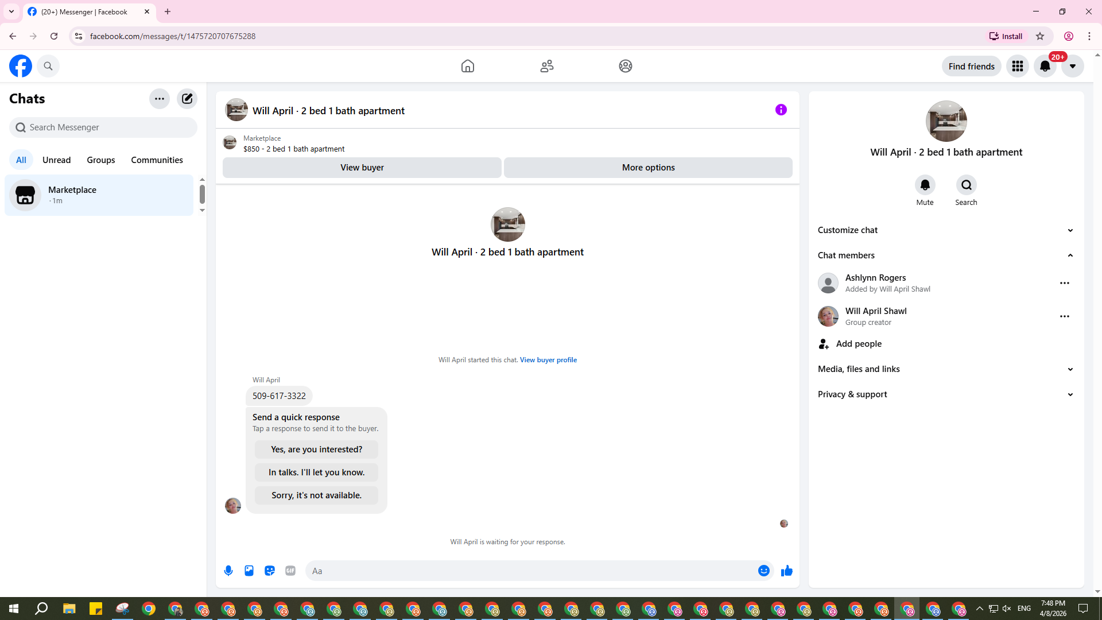Screen dimensions: 1102x620
Task: Attach a photo using image icon
Action: coord(249,571)
